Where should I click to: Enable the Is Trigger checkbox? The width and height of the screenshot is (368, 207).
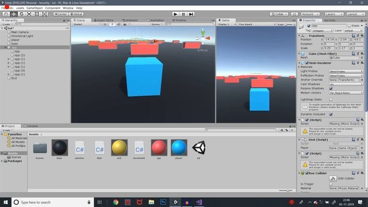pyautogui.click(x=331, y=184)
